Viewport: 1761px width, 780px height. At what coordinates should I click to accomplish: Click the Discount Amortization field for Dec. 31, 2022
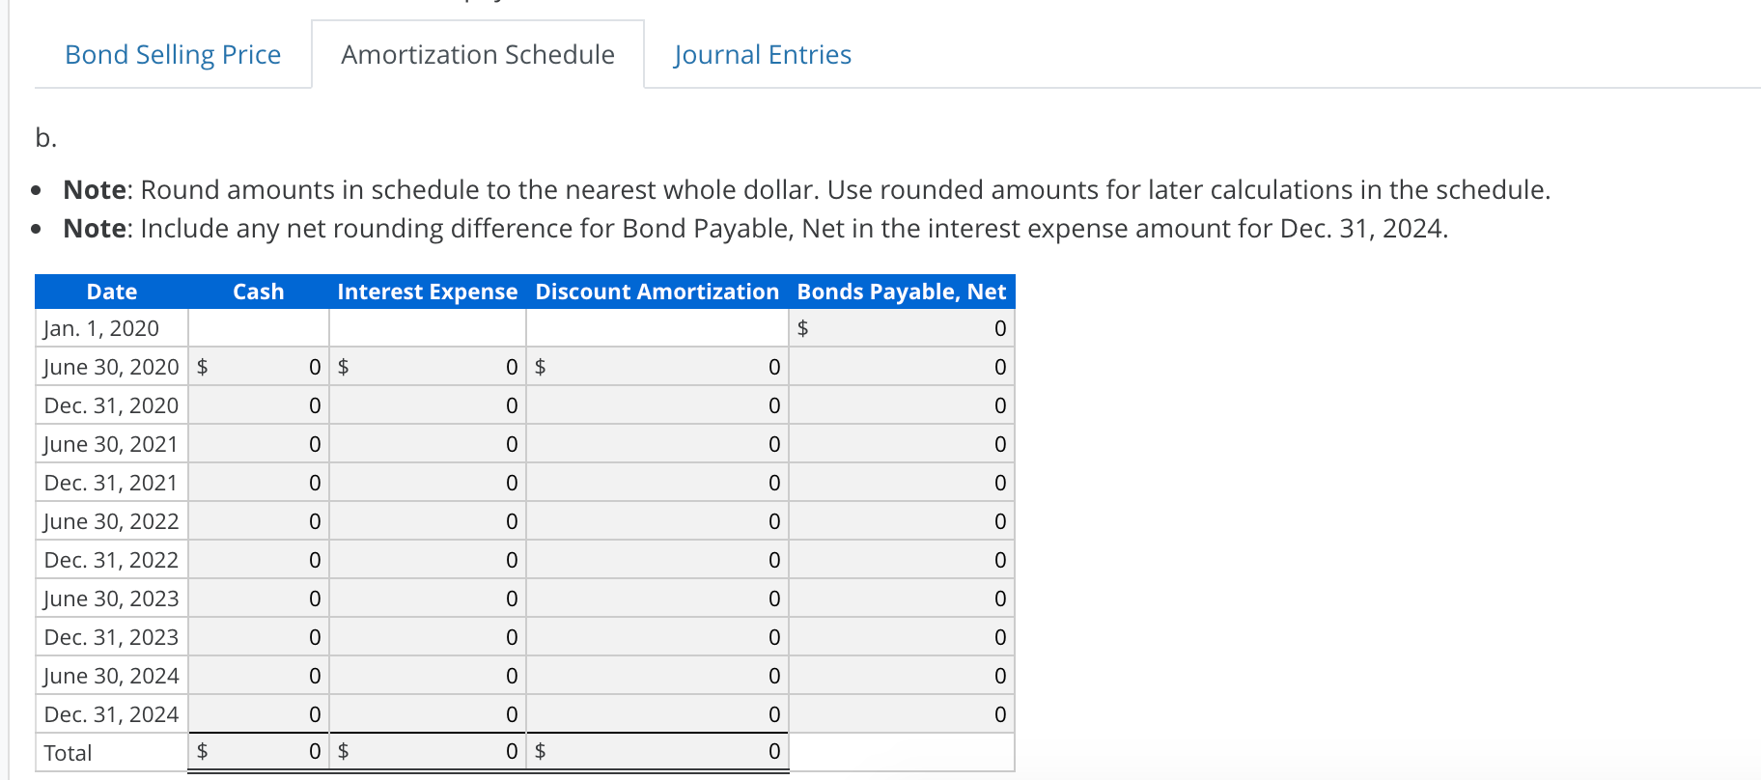pyautogui.click(x=657, y=560)
